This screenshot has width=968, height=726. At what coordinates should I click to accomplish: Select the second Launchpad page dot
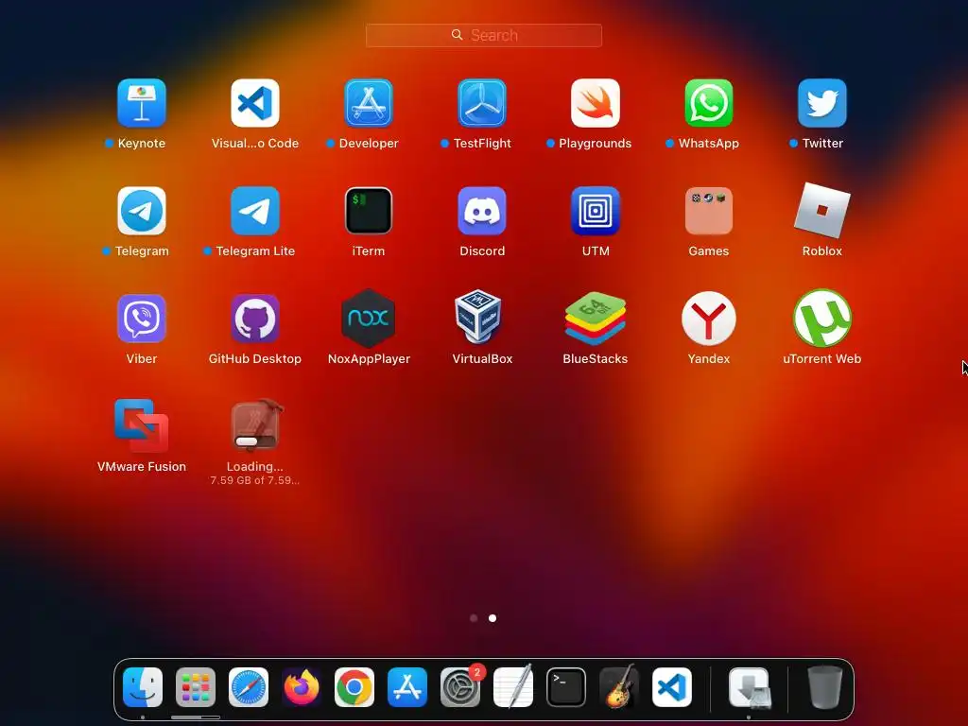click(493, 618)
